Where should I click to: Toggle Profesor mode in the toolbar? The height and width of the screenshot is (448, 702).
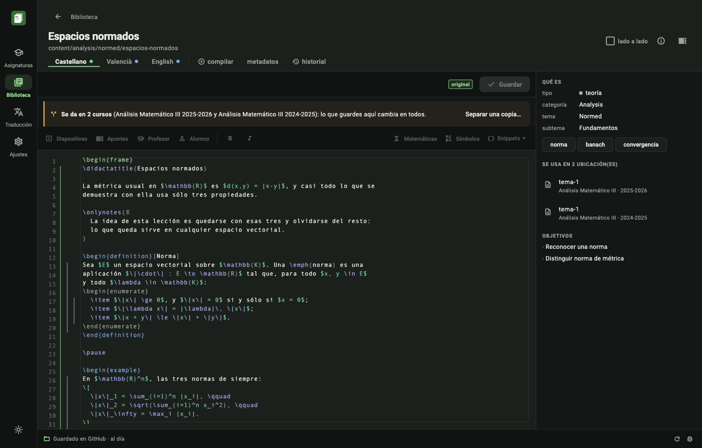pos(154,139)
